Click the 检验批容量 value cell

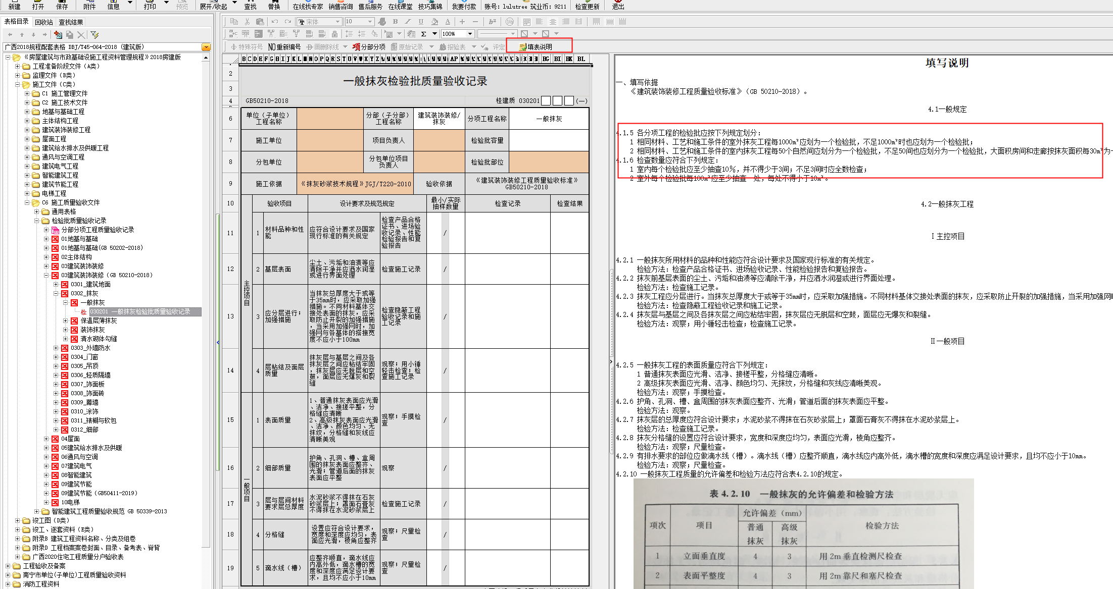[x=549, y=140]
